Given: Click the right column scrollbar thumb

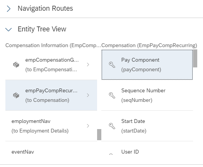Looking at the screenshot, I should tap(195, 58).
